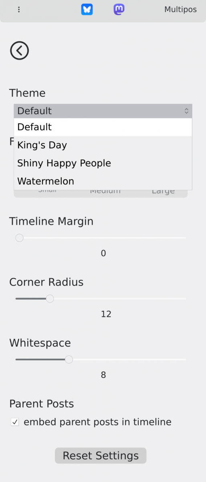Choose Default from the theme list
This screenshot has width=206, height=482.
pyautogui.click(x=103, y=127)
